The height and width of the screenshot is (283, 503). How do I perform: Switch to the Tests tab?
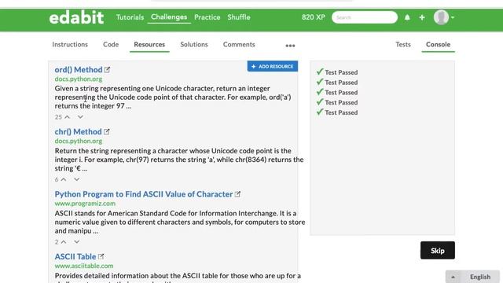point(403,44)
